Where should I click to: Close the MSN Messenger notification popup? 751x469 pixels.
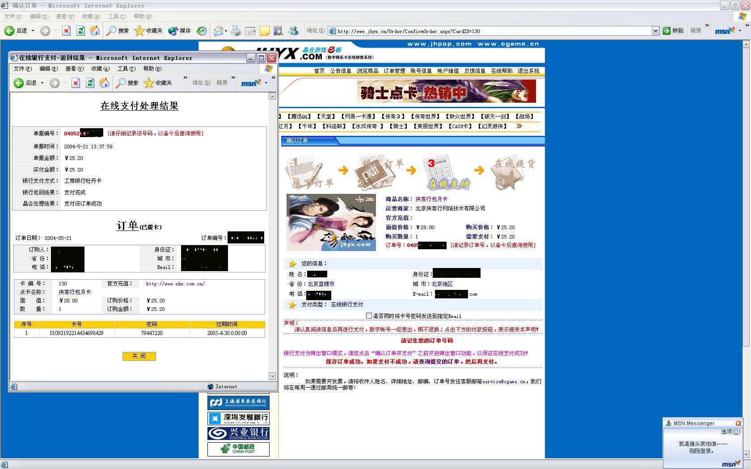click(x=738, y=423)
